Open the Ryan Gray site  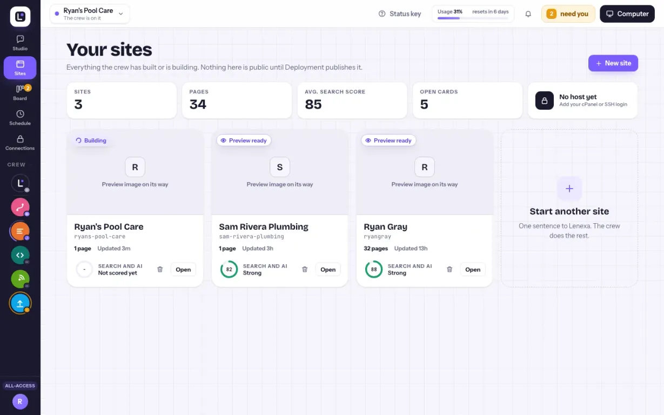tap(473, 270)
